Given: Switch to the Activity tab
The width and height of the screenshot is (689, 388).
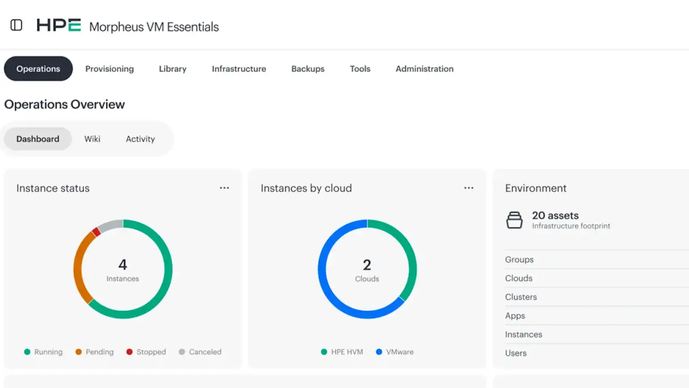Looking at the screenshot, I should coord(140,139).
